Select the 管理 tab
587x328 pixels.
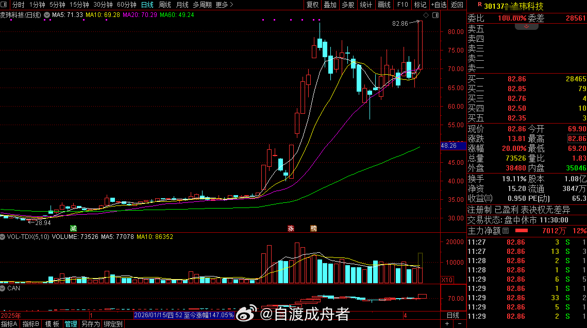pos(71,324)
